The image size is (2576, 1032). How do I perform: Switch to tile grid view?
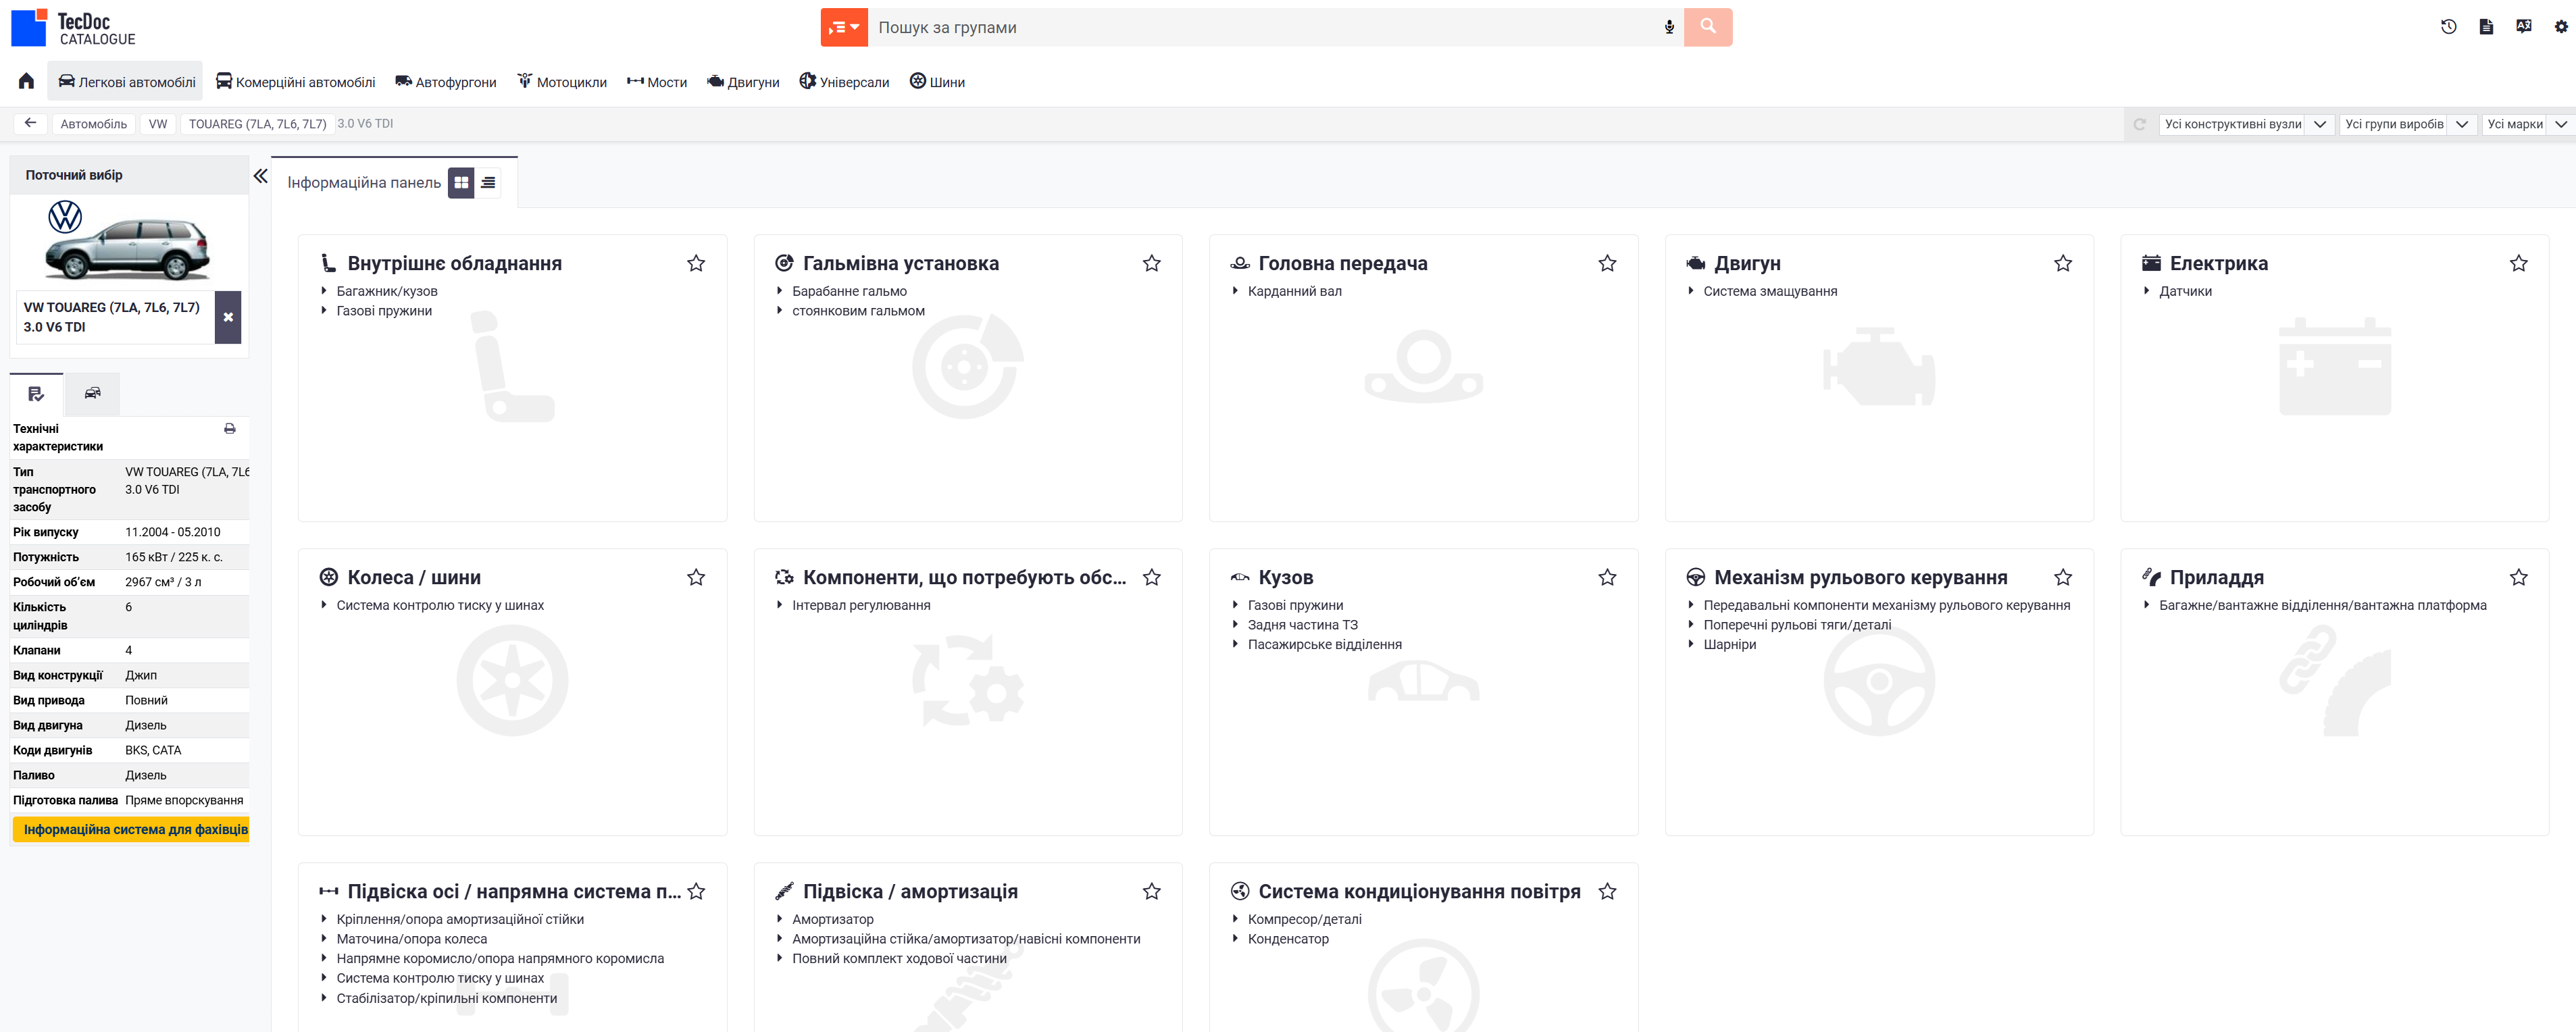[x=461, y=182]
